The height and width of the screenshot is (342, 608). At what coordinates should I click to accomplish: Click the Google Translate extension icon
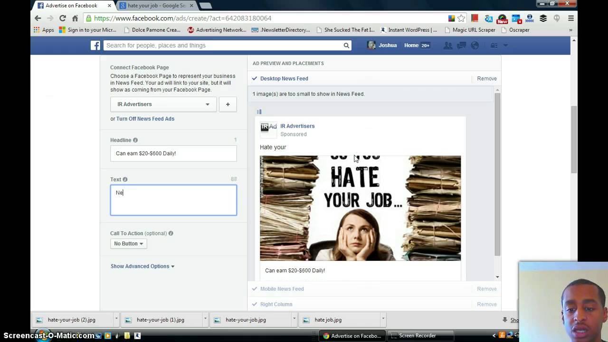(x=489, y=18)
